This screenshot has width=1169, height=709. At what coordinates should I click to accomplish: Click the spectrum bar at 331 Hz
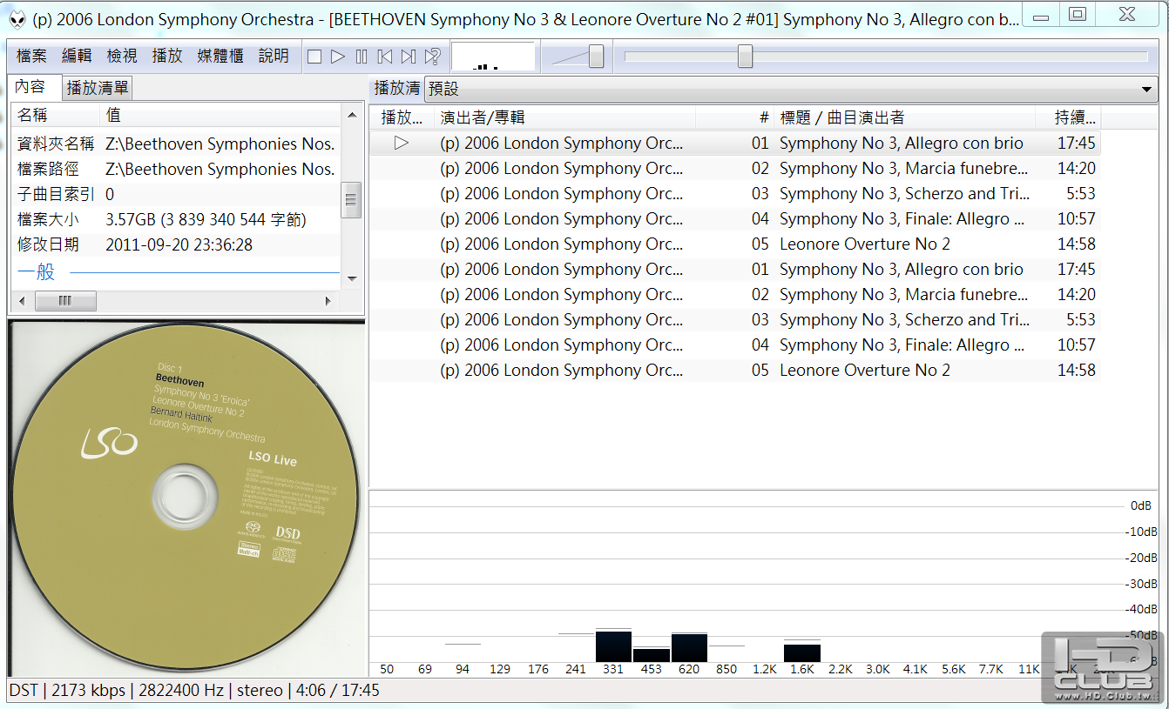click(x=613, y=646)
